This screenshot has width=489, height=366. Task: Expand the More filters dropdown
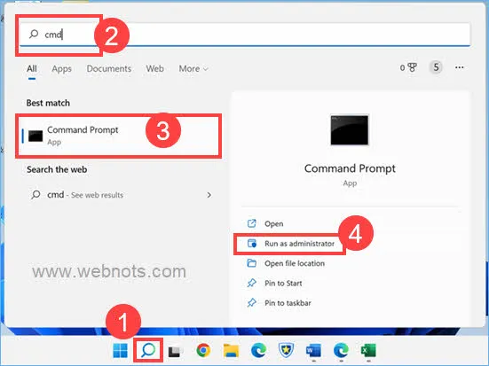tap(193, 68)
